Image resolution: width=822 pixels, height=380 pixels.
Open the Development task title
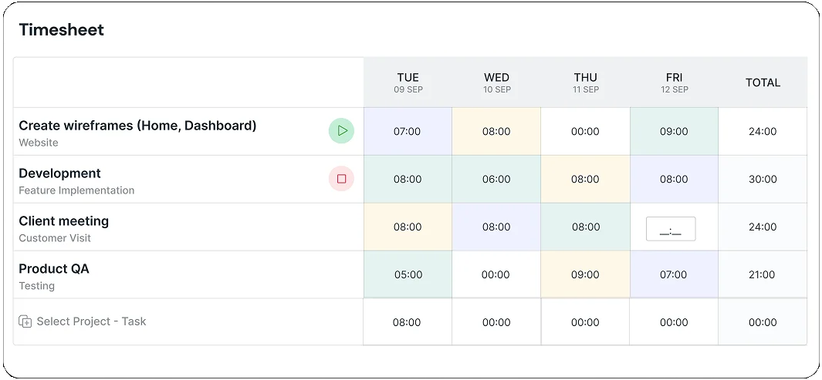click(x=59, y=173)
